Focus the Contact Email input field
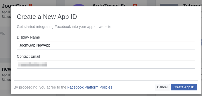Screen dimensions: 202x96 [106, 64]
